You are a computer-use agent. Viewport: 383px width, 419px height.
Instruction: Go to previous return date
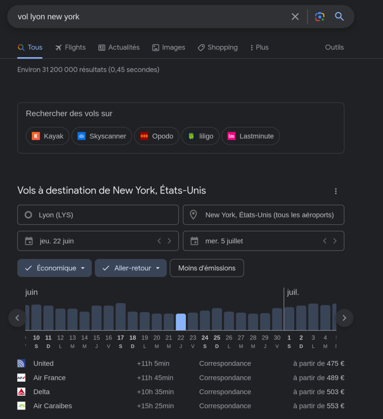coord(325,241)
